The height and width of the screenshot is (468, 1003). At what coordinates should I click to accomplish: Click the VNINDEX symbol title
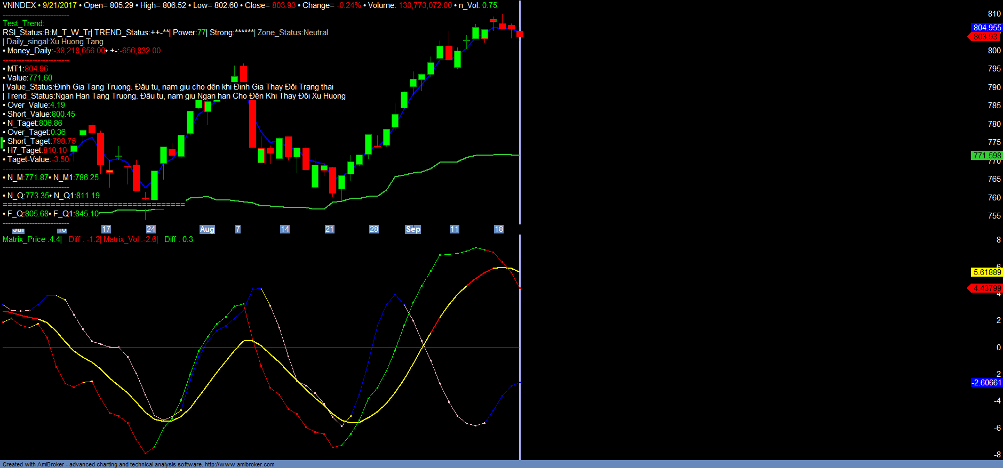coord(19,5)
